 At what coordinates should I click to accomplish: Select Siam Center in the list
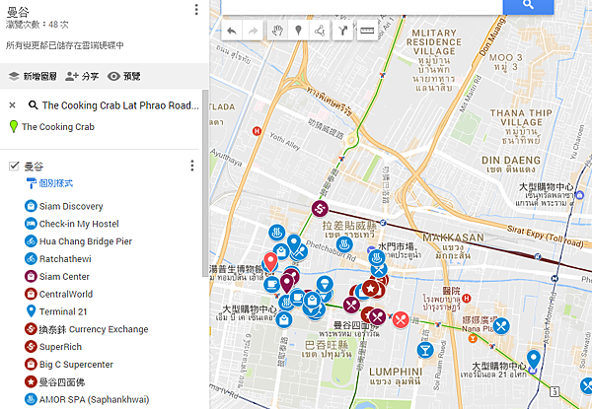pyautogui.click(x=64, y=277)
